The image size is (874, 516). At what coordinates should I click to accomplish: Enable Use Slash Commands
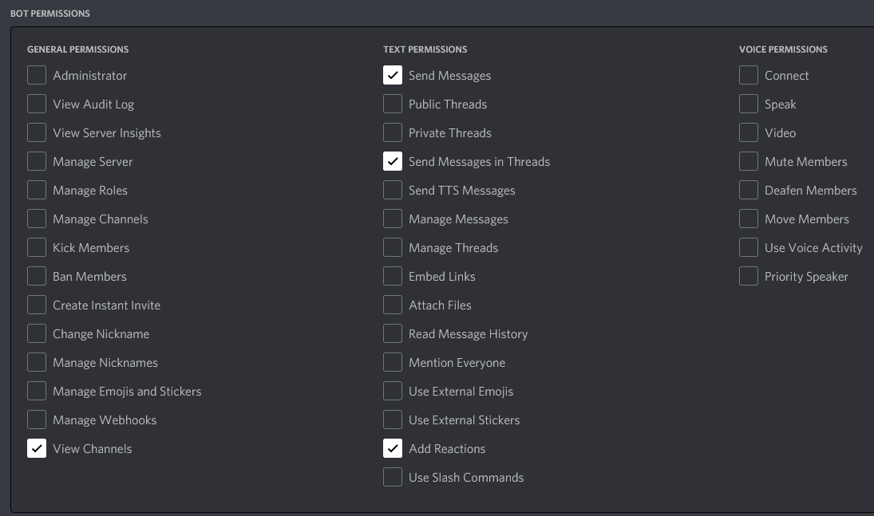click(x=392, y=477)
